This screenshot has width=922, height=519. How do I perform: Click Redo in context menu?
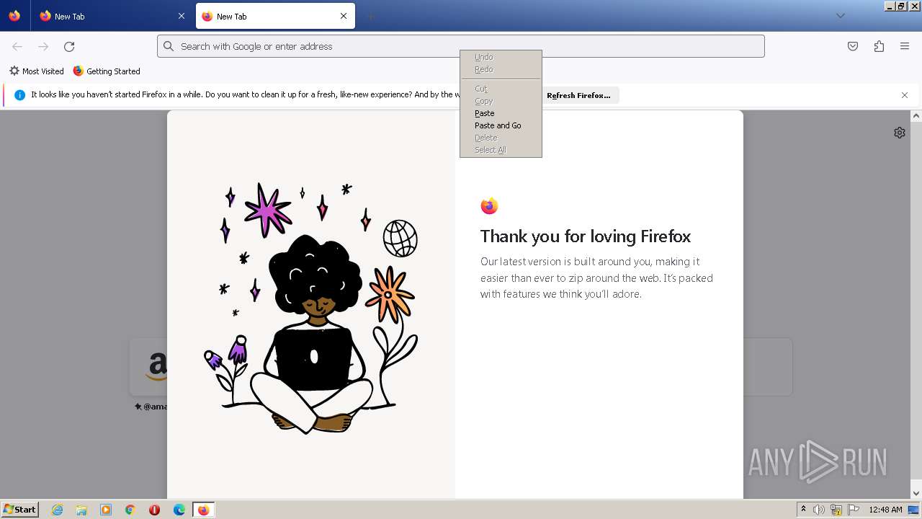point(501,69)
